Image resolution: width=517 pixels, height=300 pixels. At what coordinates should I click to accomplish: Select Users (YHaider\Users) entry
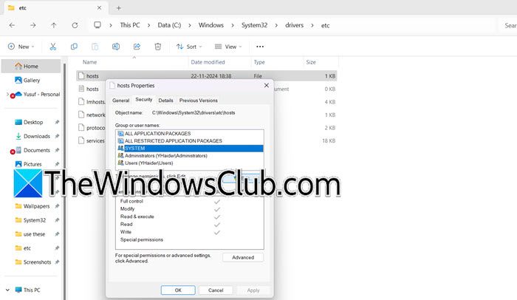190,163
